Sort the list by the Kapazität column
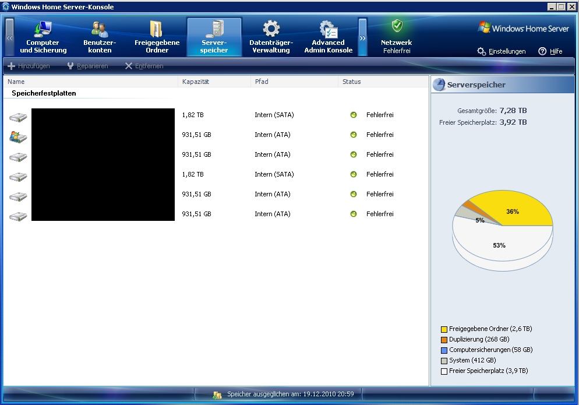The height and width of the screenshot is (405, 579). tap(214, 82)
